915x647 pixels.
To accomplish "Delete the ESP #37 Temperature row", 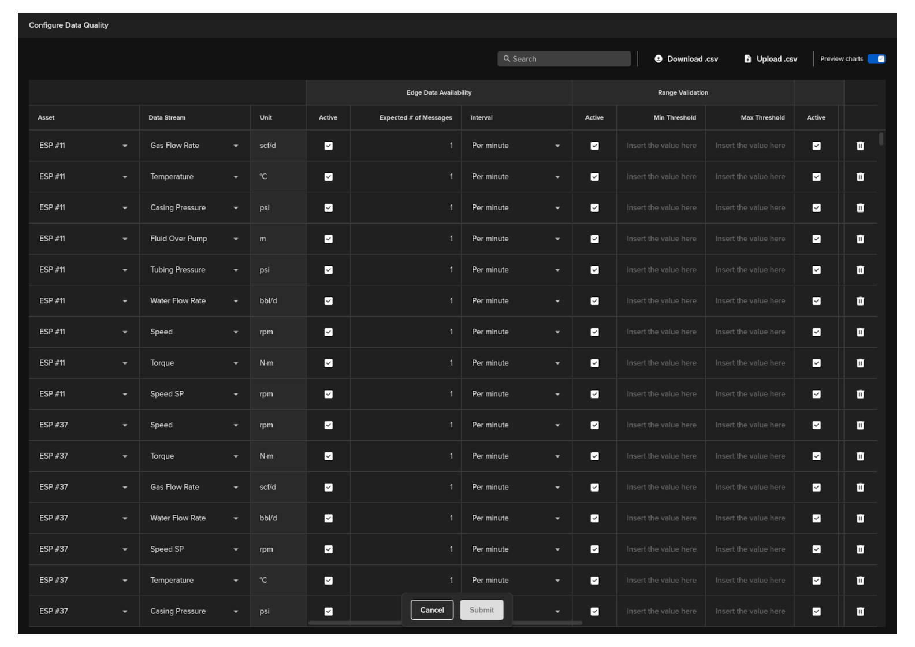I will point(860,581).
